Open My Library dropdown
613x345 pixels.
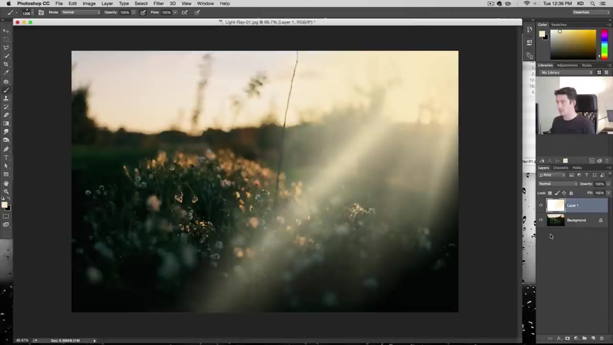click(565, 72)
